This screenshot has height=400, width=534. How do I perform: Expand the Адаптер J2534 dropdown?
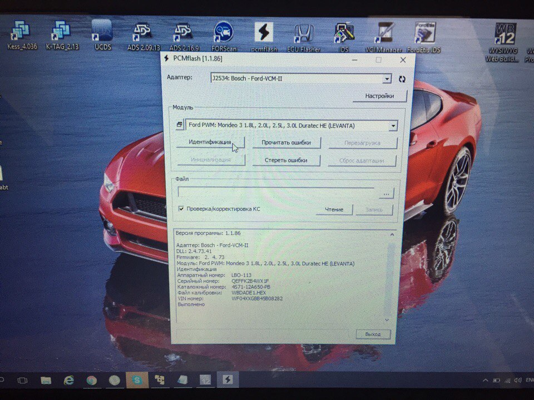click(387, 78)
